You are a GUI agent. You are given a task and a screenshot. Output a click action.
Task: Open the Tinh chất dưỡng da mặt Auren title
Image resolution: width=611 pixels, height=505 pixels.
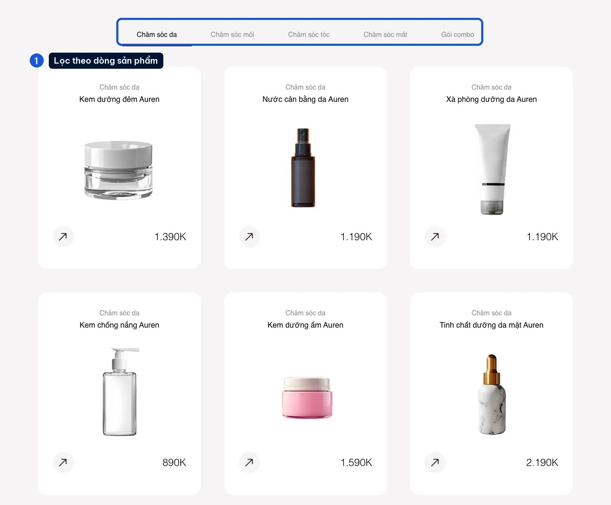491,325
